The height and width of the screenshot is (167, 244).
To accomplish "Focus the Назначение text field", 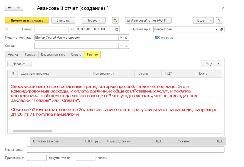I will tap(126, 150).
